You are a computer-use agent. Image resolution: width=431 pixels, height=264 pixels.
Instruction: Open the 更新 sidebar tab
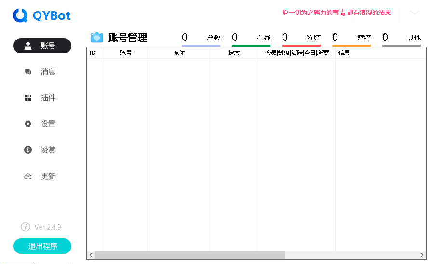pyautogui.click(x=42, y=176)
